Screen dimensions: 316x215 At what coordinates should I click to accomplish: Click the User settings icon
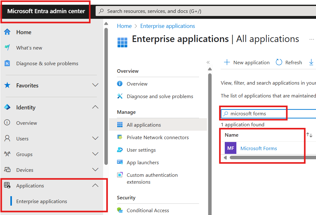tap(120, 150)
